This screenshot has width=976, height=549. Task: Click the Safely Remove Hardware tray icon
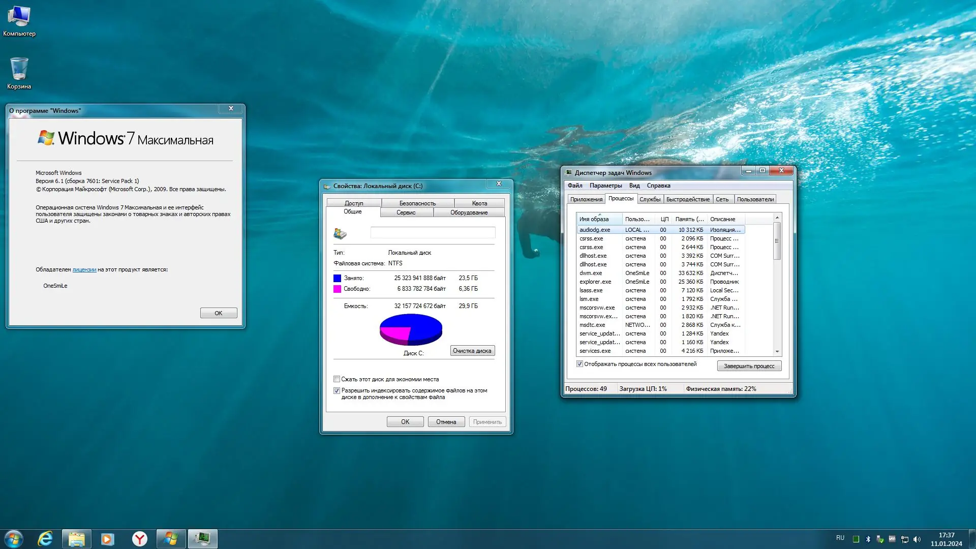click(x=880, y=539)
